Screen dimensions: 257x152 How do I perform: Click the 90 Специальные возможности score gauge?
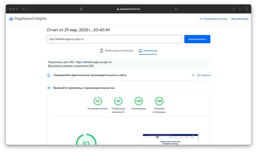tap(118, 101)
